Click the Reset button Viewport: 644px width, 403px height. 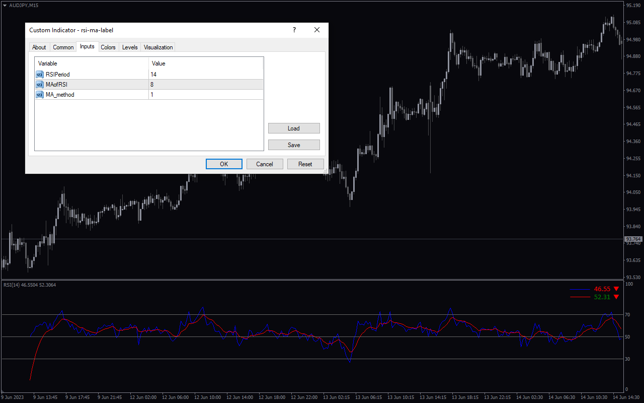pos(305,164)
